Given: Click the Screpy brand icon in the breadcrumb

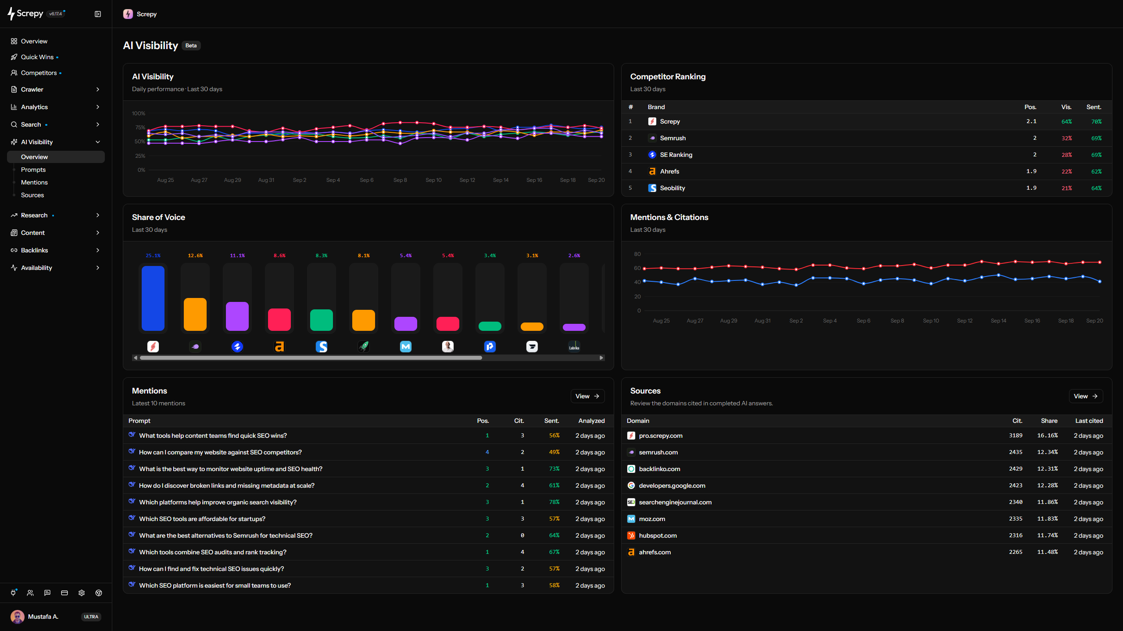Looking at the screenshot, I should [128, 14].
